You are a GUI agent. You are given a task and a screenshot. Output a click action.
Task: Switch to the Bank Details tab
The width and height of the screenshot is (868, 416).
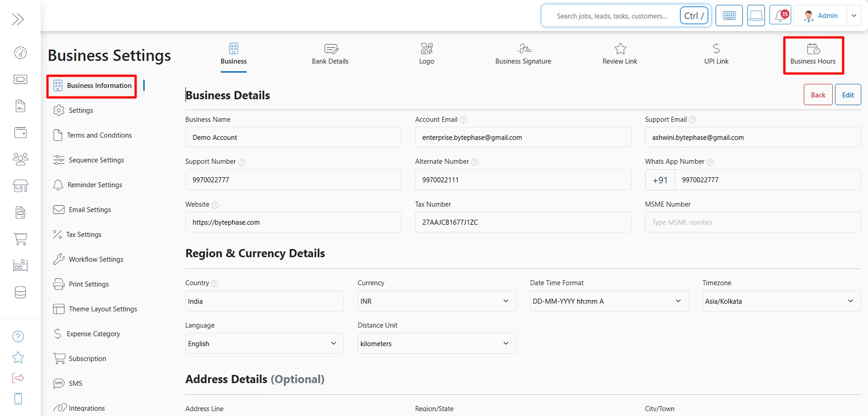(x=329, y=54)
